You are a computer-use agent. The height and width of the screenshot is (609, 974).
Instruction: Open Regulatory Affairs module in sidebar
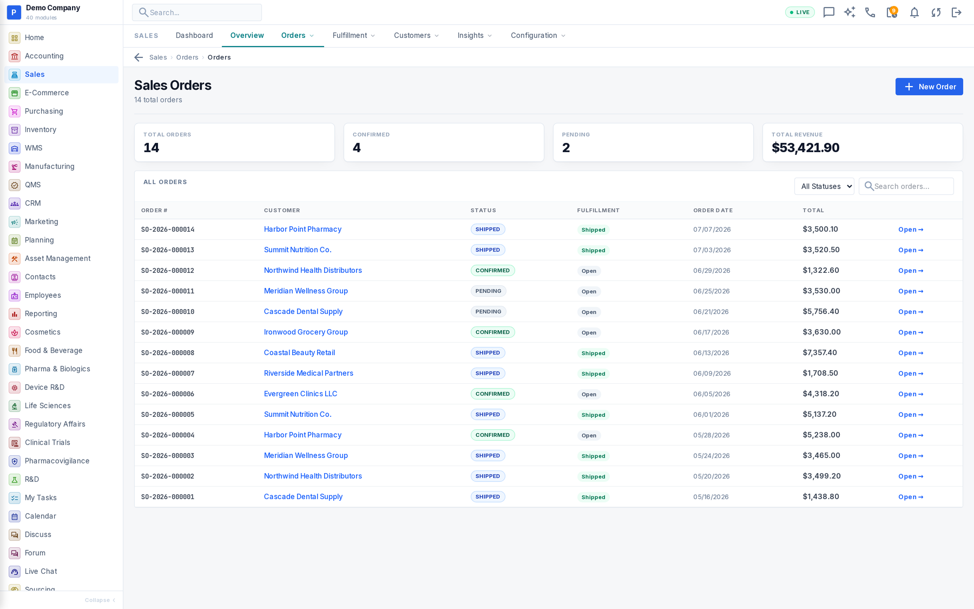point(61,424)
